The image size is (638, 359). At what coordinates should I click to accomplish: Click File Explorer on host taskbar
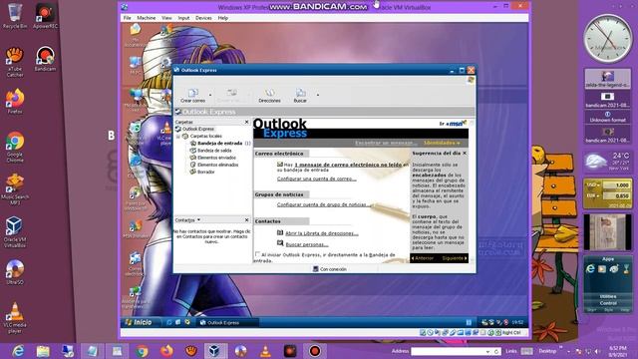pyautogui.click(x=43, y=351)
